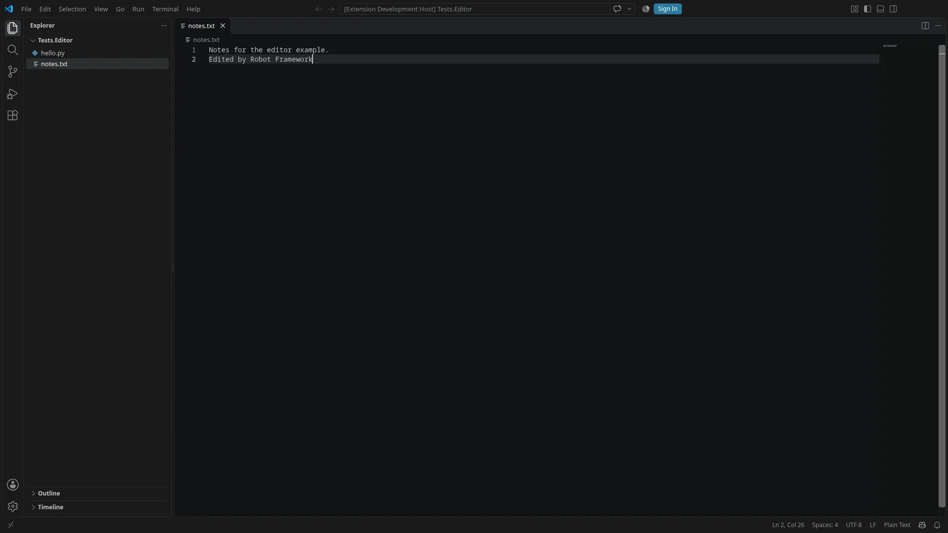Change UTF-8 encoding in status bar
The image size is (948, 533).
point(854,525)
